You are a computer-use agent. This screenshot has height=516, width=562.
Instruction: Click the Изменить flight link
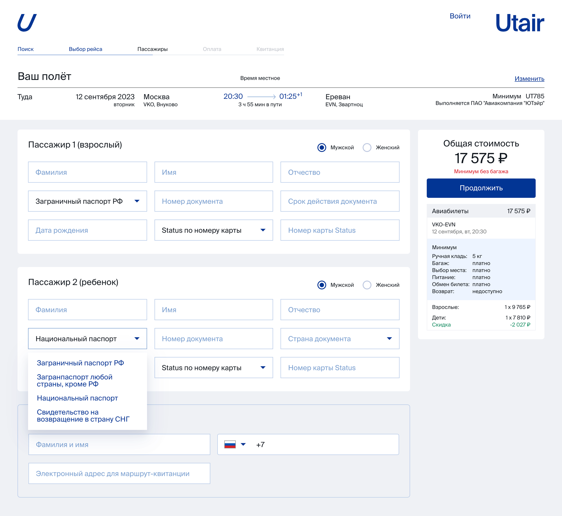[529, 79]
